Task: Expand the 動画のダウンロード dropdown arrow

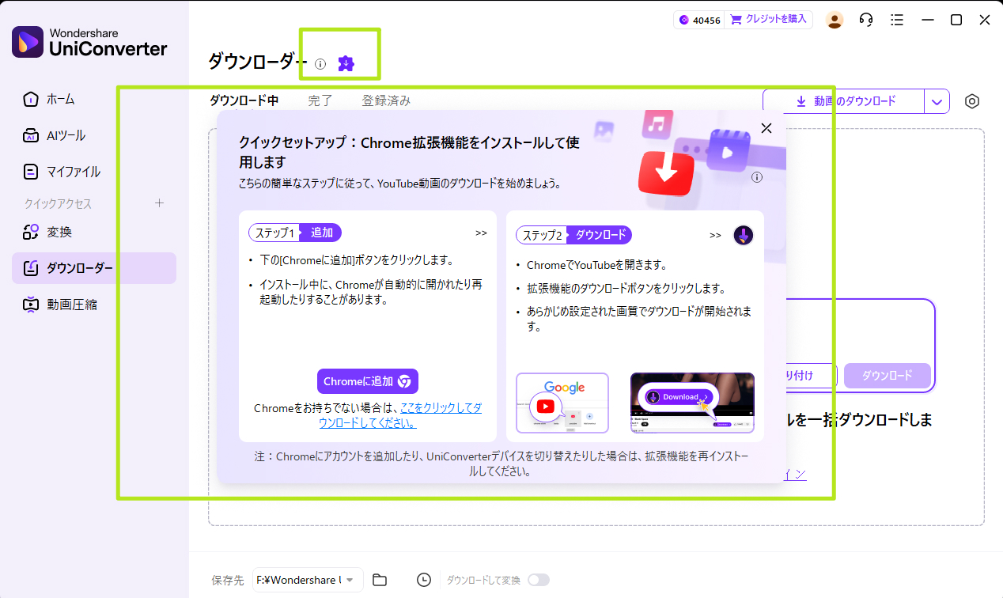Action: click(937, 101)
